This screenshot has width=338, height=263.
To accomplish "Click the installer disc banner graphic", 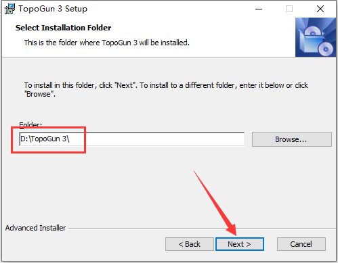I will [316, 37].
